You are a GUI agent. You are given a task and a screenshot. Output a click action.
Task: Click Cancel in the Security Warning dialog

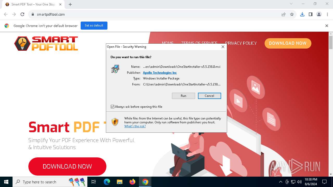(209, 96)
